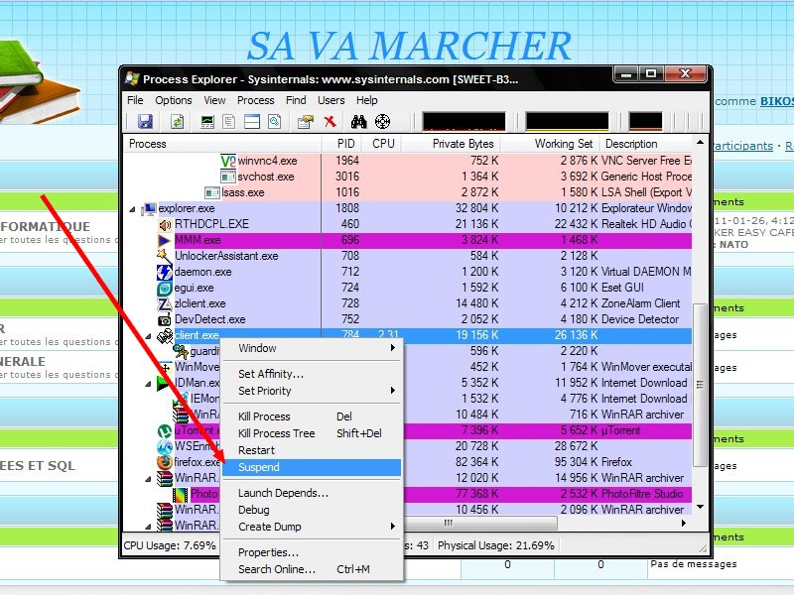The height and width of the screenshot is (595, 794).
Task: Toggle the process tree view icon
Action: tap(229, 121)
